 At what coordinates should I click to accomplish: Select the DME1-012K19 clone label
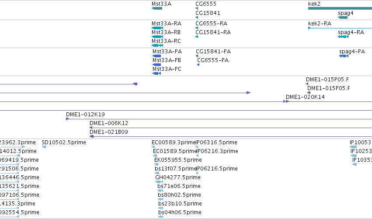(x=85, y=115)
